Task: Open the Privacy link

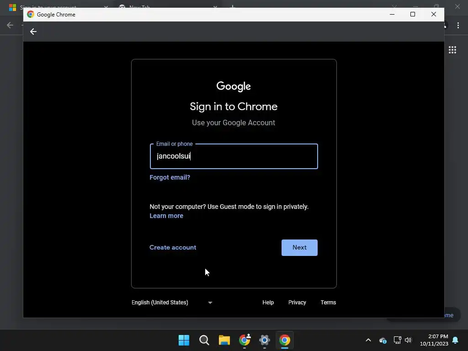Action: pyautogui.click(x=297, y=303)
